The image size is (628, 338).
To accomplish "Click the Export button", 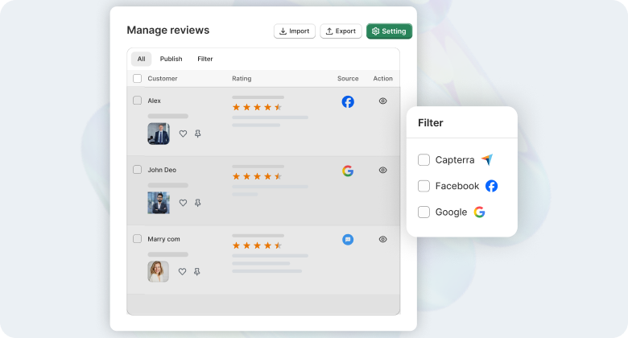I will [341, 31].
